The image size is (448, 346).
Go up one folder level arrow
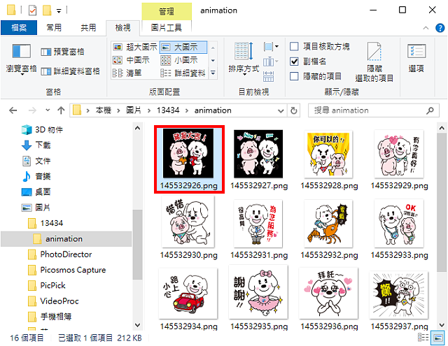point(61,110)
